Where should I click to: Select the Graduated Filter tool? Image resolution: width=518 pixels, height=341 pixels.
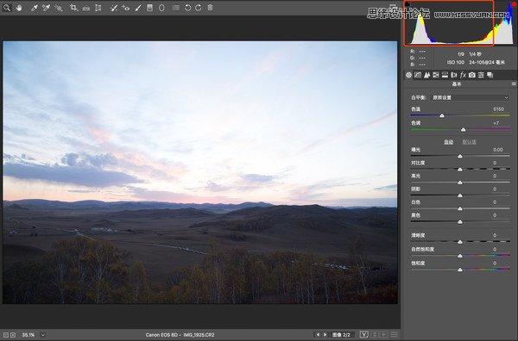pos(149,8)
